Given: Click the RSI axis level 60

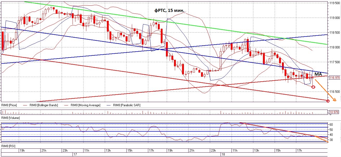Looking at the screenshot, I should [x=331, y=125].
